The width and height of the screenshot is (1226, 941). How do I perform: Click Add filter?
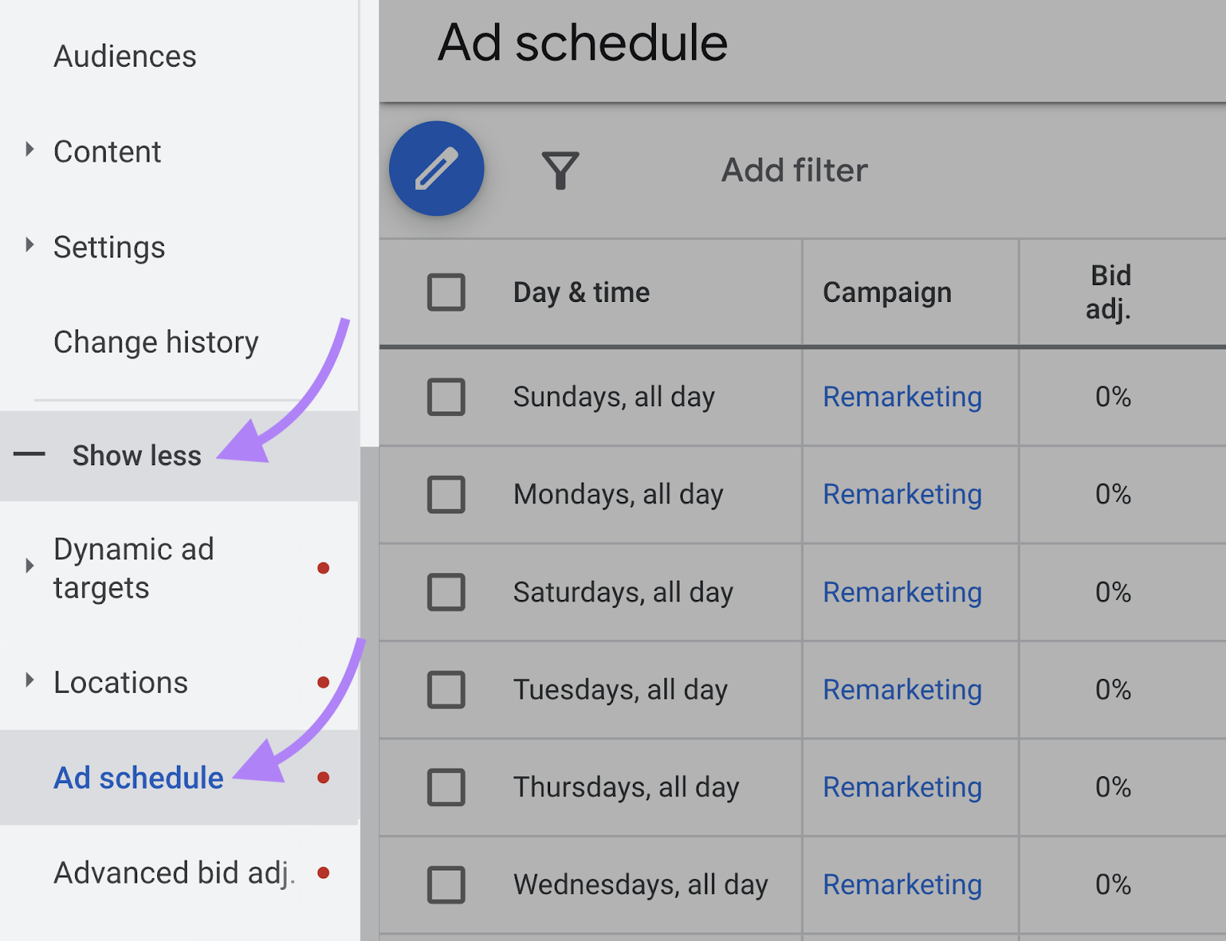[x=793, y=169]
